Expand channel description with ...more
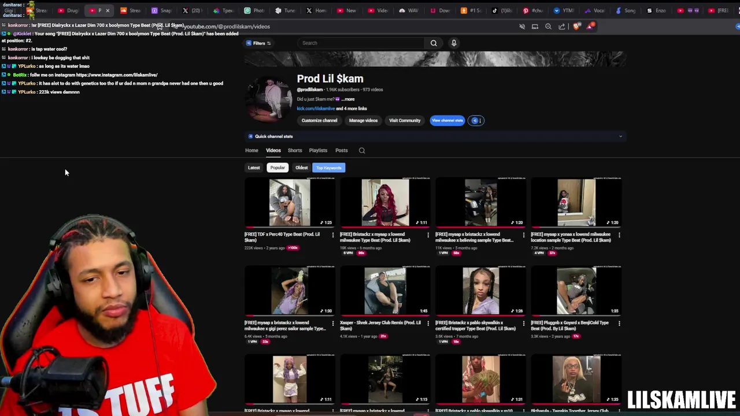Viewport: 740px width, 416px height. click(348, 99)
